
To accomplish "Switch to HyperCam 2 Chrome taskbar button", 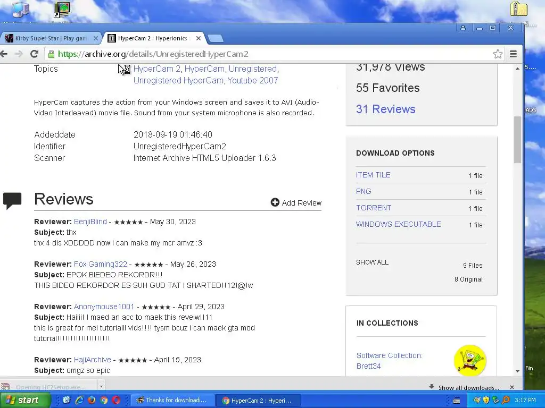I will [258, 401].
